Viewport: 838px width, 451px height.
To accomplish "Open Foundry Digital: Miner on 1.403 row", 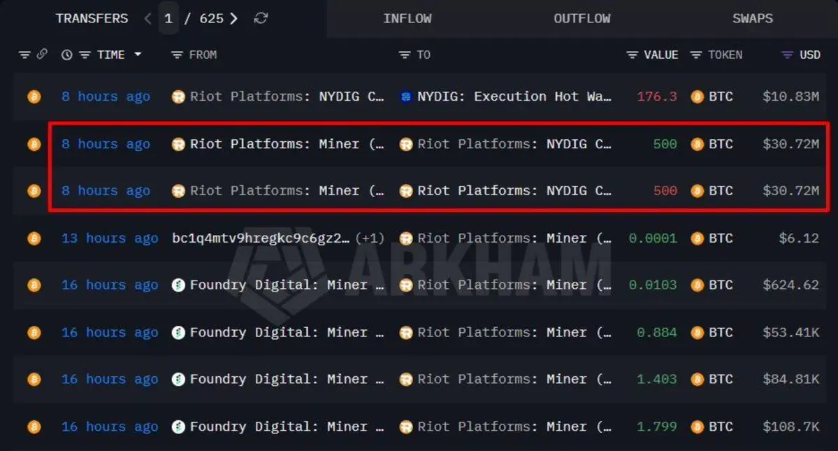I will [x=287, y=380].
